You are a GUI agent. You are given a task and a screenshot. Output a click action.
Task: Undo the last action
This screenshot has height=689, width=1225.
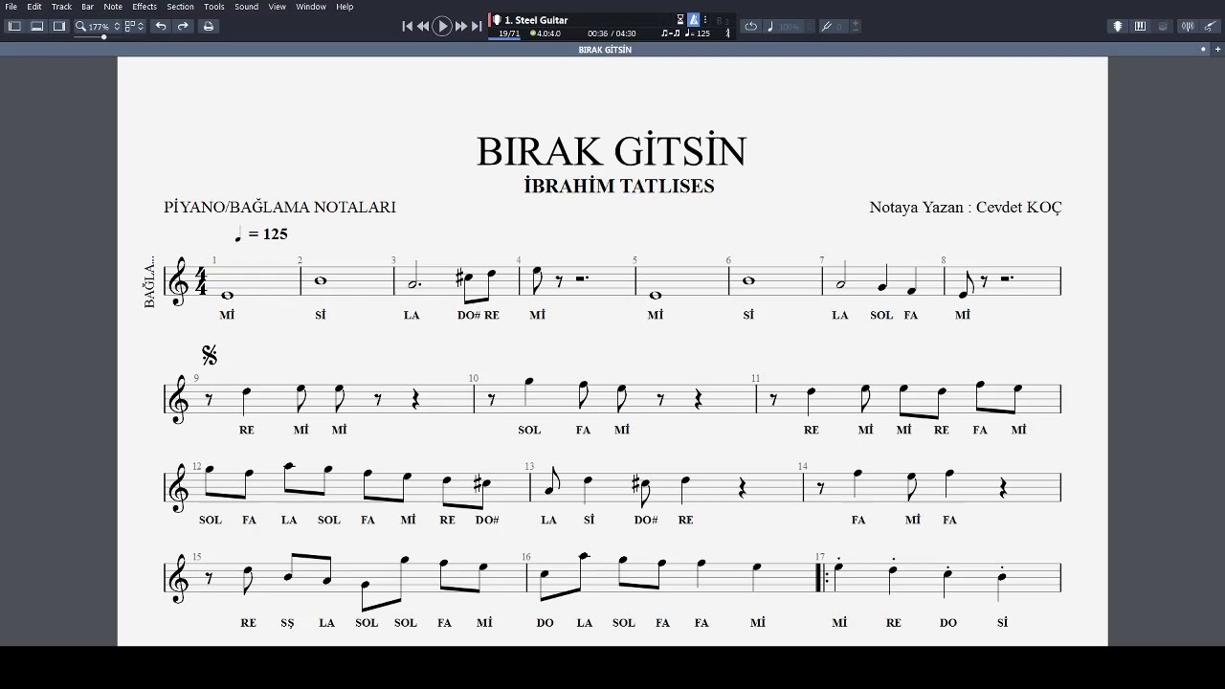(161, 26)
